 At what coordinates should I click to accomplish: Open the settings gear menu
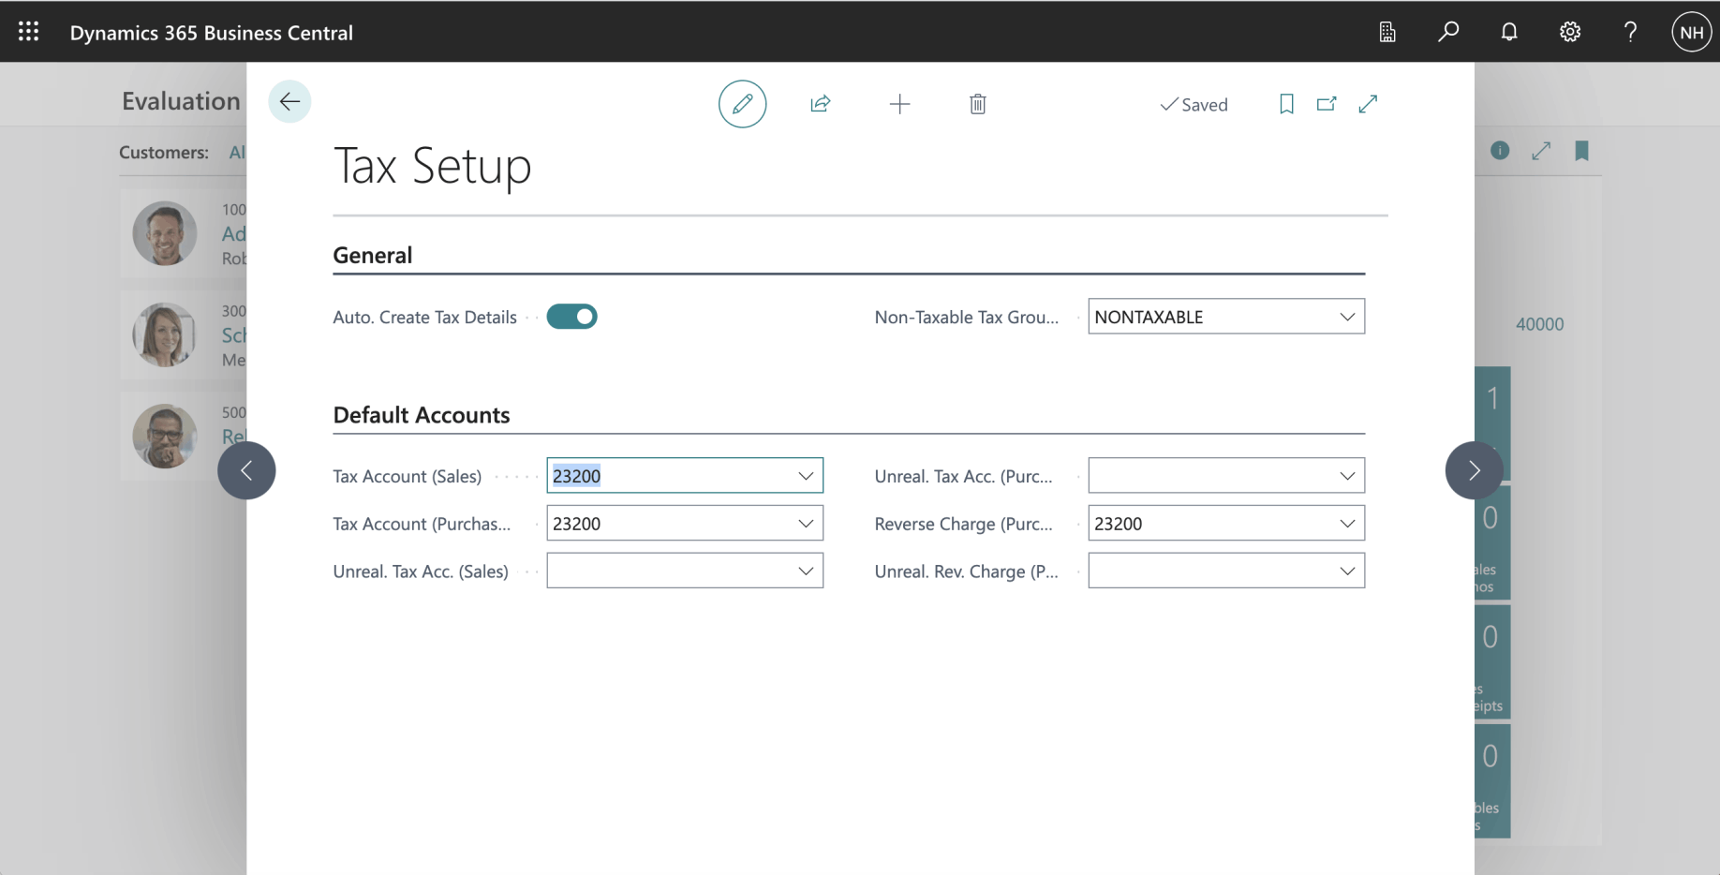(x=1569, y=32)
